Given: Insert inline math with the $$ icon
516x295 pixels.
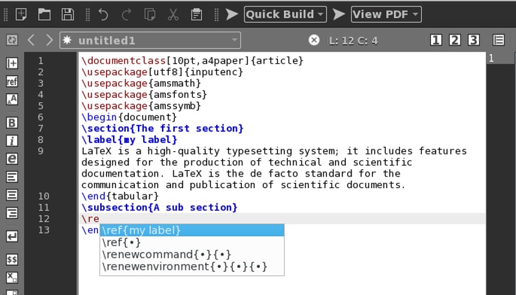Looking at the screenshot, I should pos(12,260).
